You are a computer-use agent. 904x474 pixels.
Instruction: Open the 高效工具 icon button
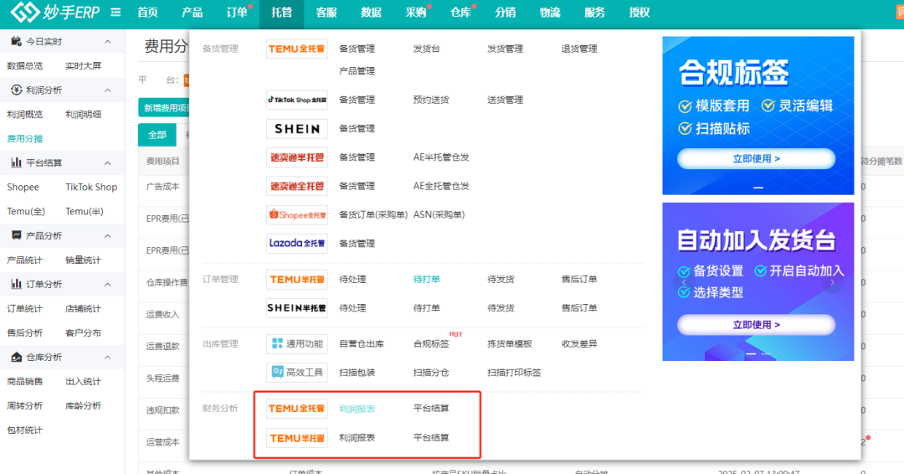pyautogui.click(x=297, y=373)
